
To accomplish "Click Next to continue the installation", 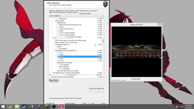I will point(93,104).
